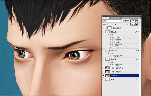This screenshot has height=96, width=151.
Task: Click the 溜まった涙 layer thumbnail
Action: tap(107, 51)
